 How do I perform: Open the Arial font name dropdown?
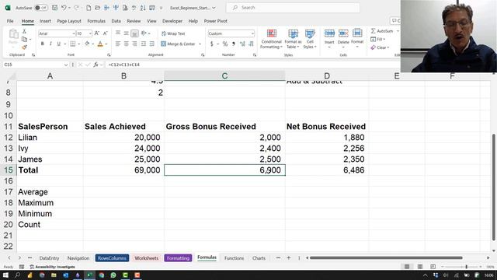click(x=73, y=33)
